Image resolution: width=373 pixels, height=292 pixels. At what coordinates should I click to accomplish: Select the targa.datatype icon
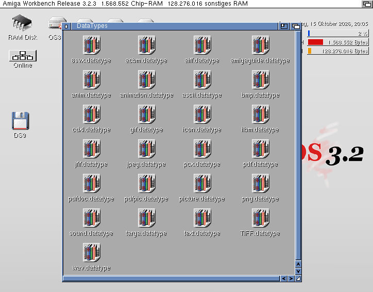[146, 217]
